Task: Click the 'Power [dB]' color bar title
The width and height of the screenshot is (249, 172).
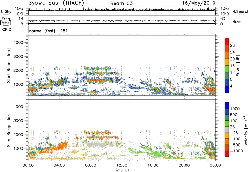Action: (x=237, y=66)
